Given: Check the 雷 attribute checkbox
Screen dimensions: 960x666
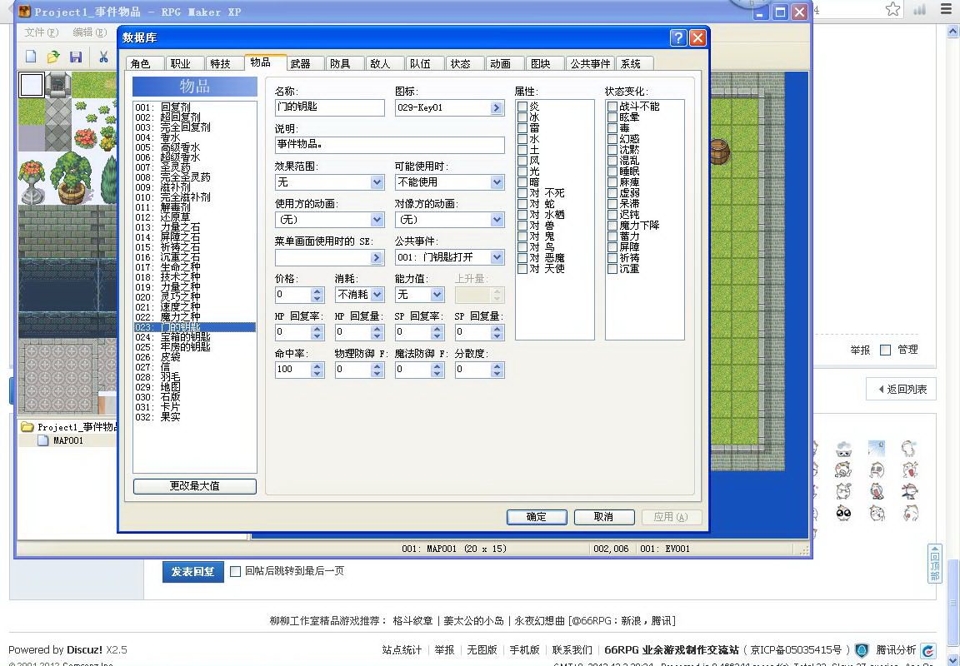Looking at the screenshot, I should tap(522, 128).
